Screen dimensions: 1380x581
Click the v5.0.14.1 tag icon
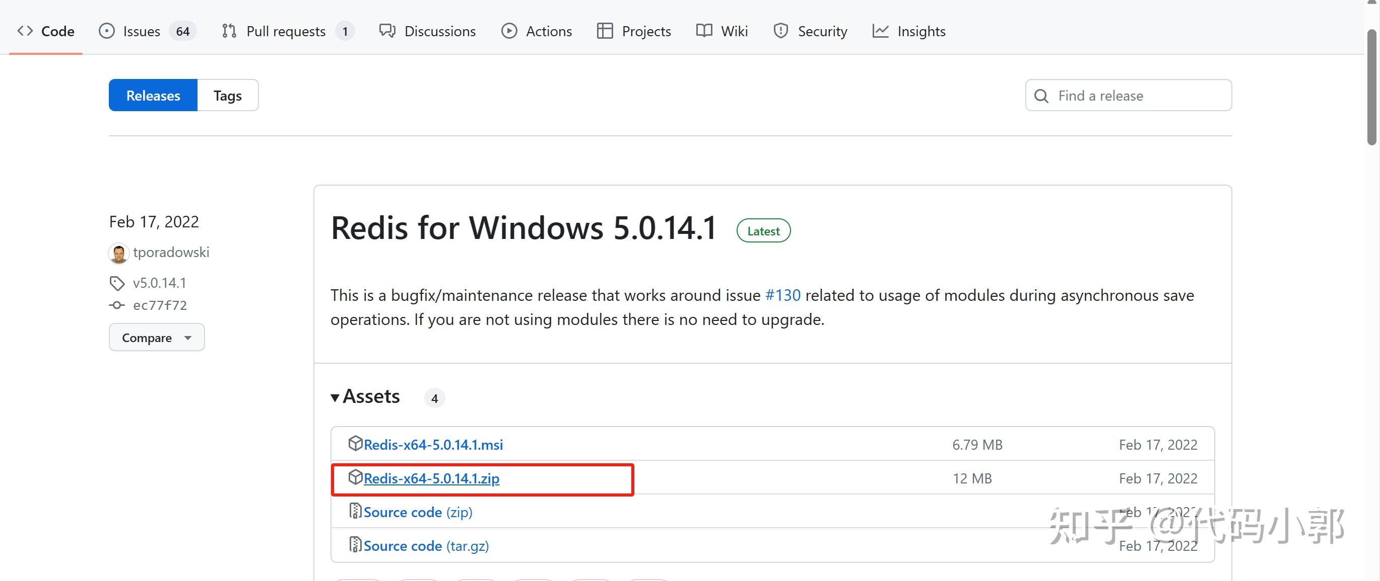click(x=117, y=283)
